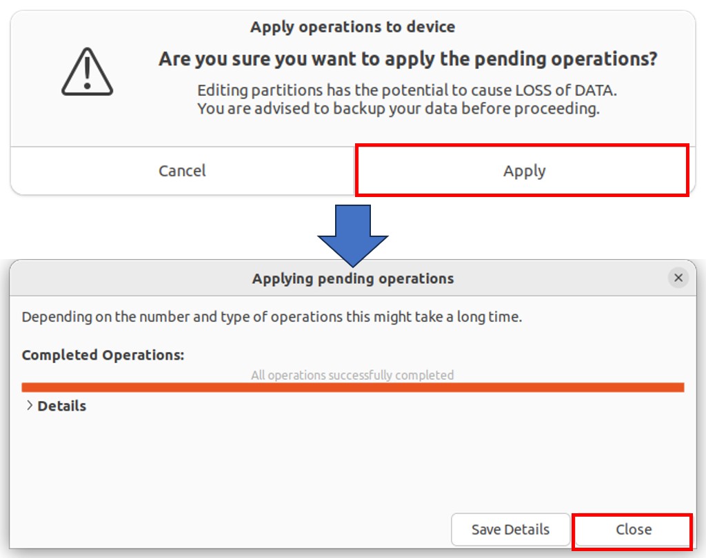Click "Are you sure you want to apply" heading

(x=408, y=59)
